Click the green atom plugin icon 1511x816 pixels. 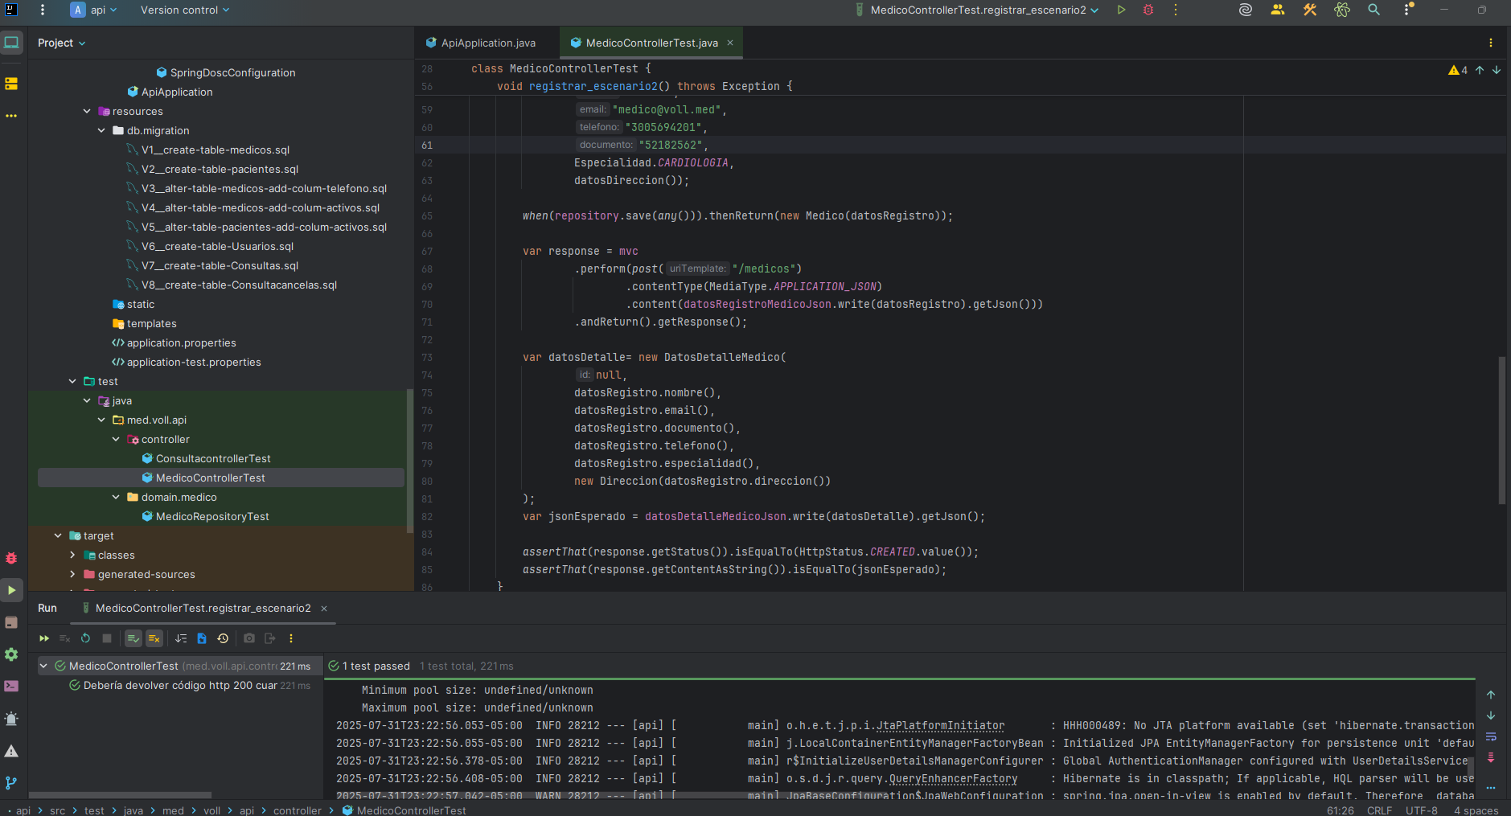1342,10
